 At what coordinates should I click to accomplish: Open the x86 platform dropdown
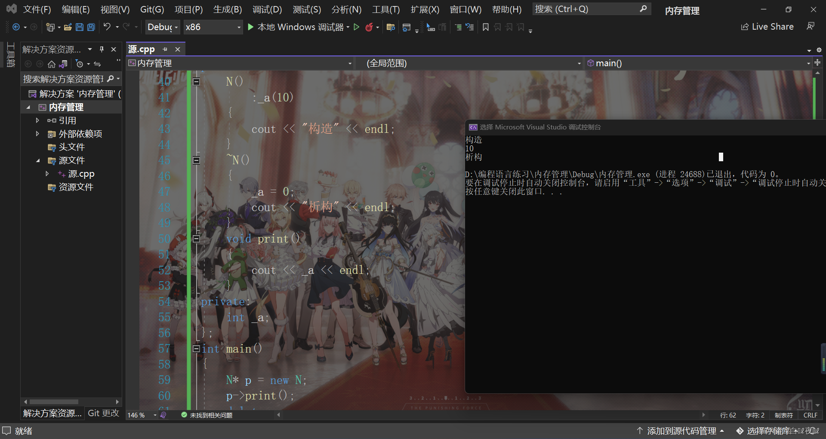(x=213, y=27)
